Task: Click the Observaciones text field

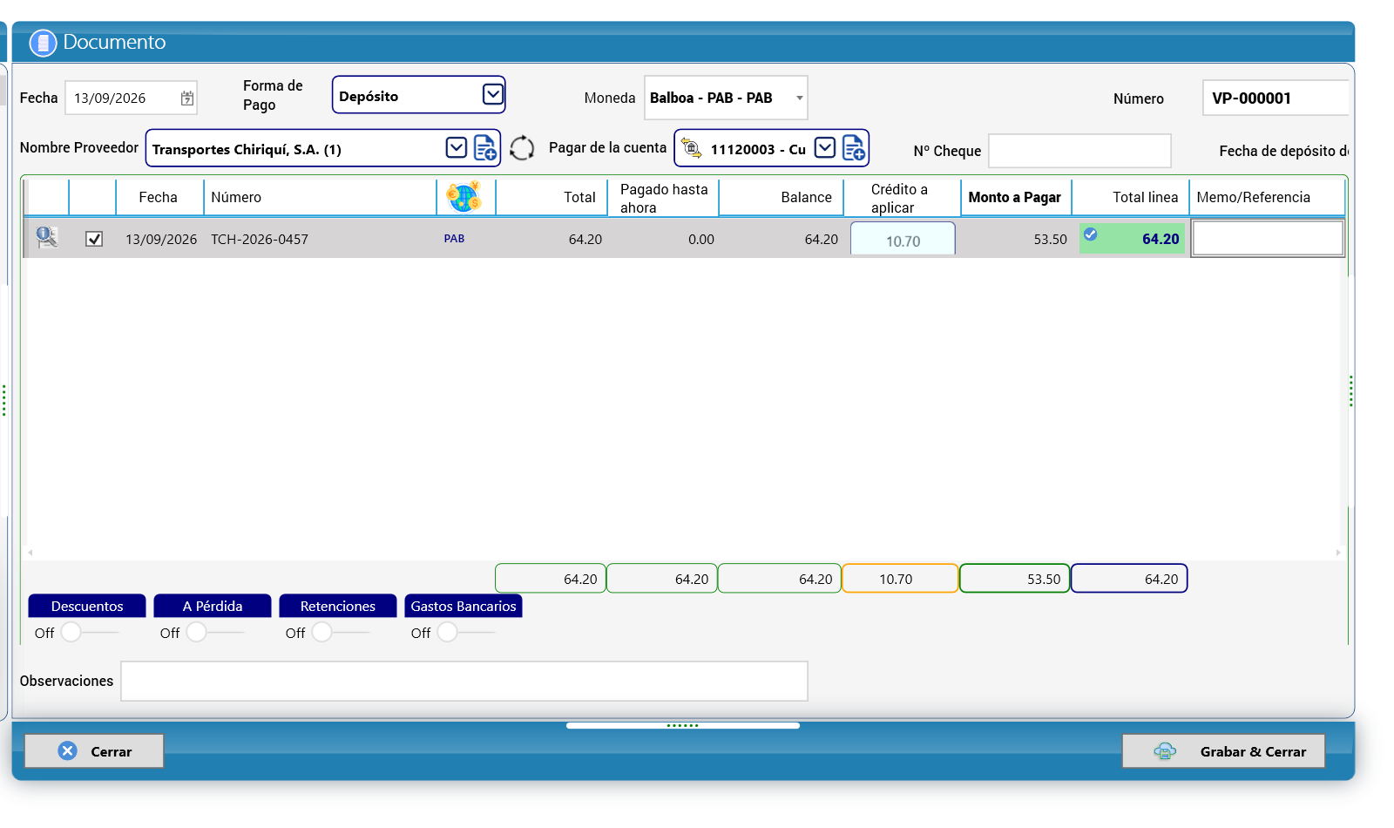Action: (x=464, y=681)
